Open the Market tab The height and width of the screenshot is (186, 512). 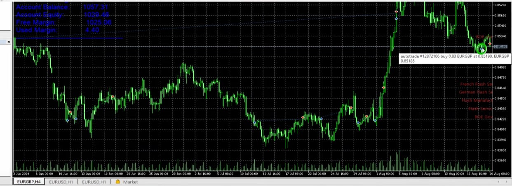tap(130, 181)
